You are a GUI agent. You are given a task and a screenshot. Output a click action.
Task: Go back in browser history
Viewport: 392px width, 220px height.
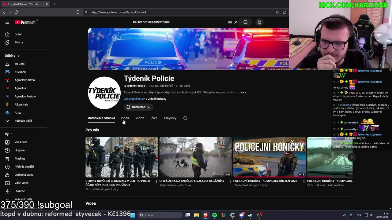pyautogui.click(x=4, y=12)
